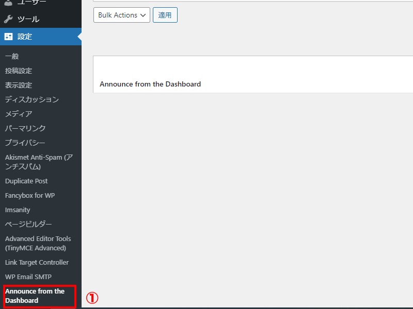The image size is (413, 309).
Task: Click Duplicate Post settings link
Action: point(26,181)
